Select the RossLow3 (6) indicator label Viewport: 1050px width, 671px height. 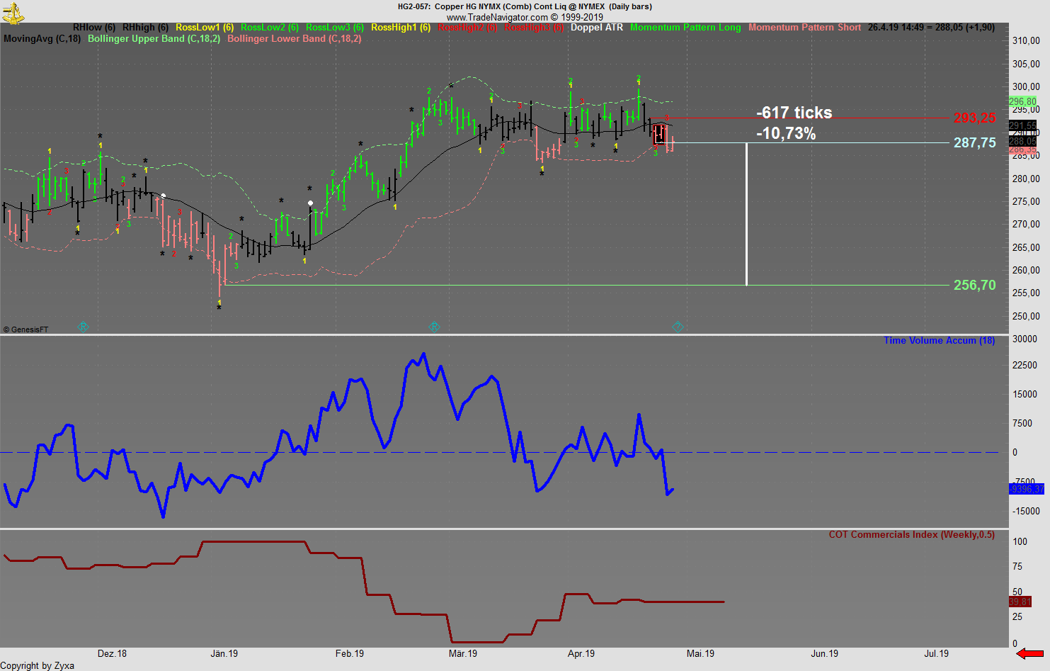[335, 28]
